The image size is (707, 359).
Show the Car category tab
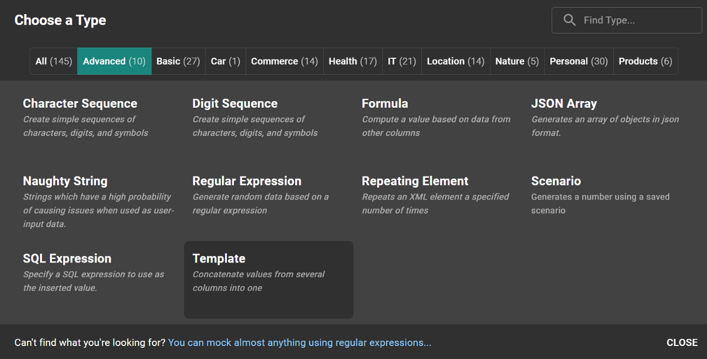226,61
